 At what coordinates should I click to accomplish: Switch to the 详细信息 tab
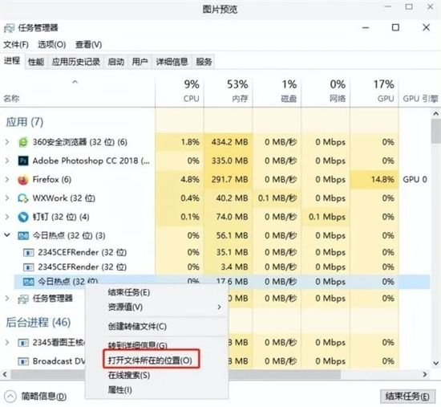[x=172, y=62]
